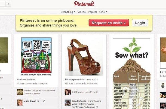Click the search magnifier icon
This screenshot has width=166, height=109.
point(8,4)
